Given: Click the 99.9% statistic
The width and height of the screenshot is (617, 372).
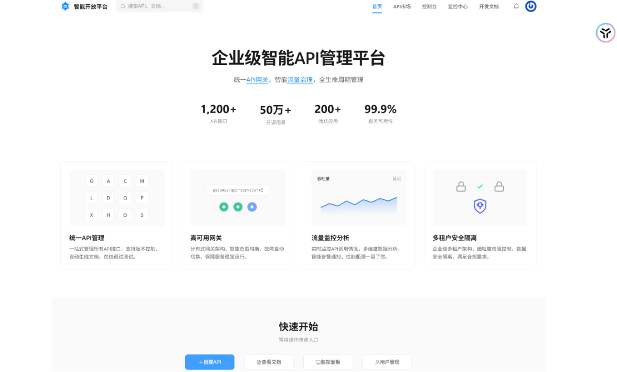Looking at the screenshot, I should coord(380,109).
